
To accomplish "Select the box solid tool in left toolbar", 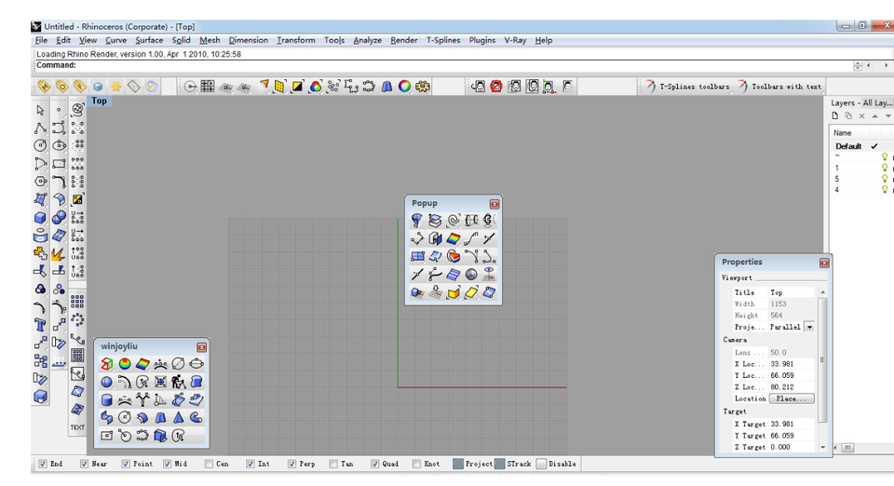I will point(40,217).
